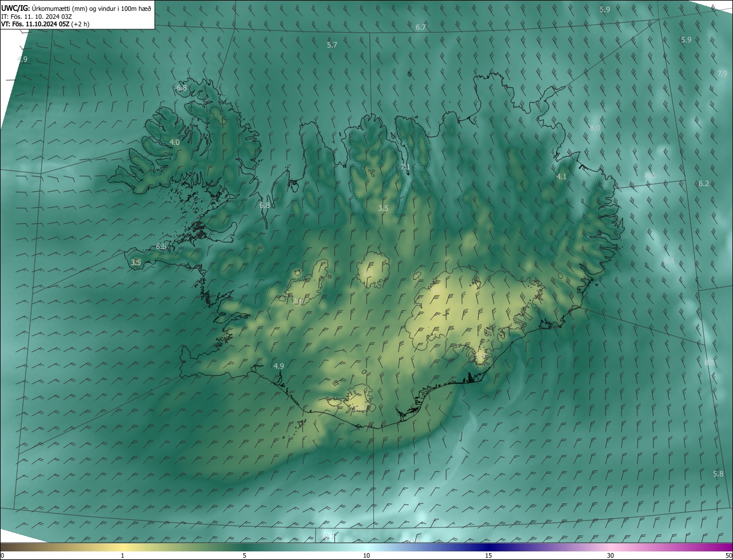Select the 6.2 value label on the map
The width and height of the screenshot is (733, 560).
(704, 183)
